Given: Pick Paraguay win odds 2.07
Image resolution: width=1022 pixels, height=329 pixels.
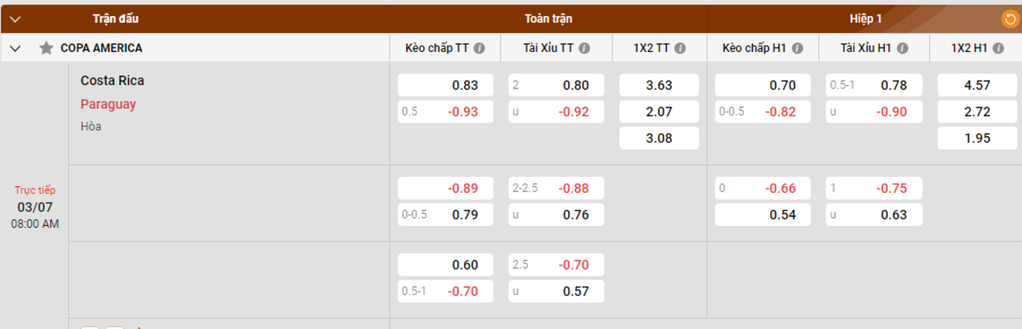Looking at the screenshot, I should (659, 111).
